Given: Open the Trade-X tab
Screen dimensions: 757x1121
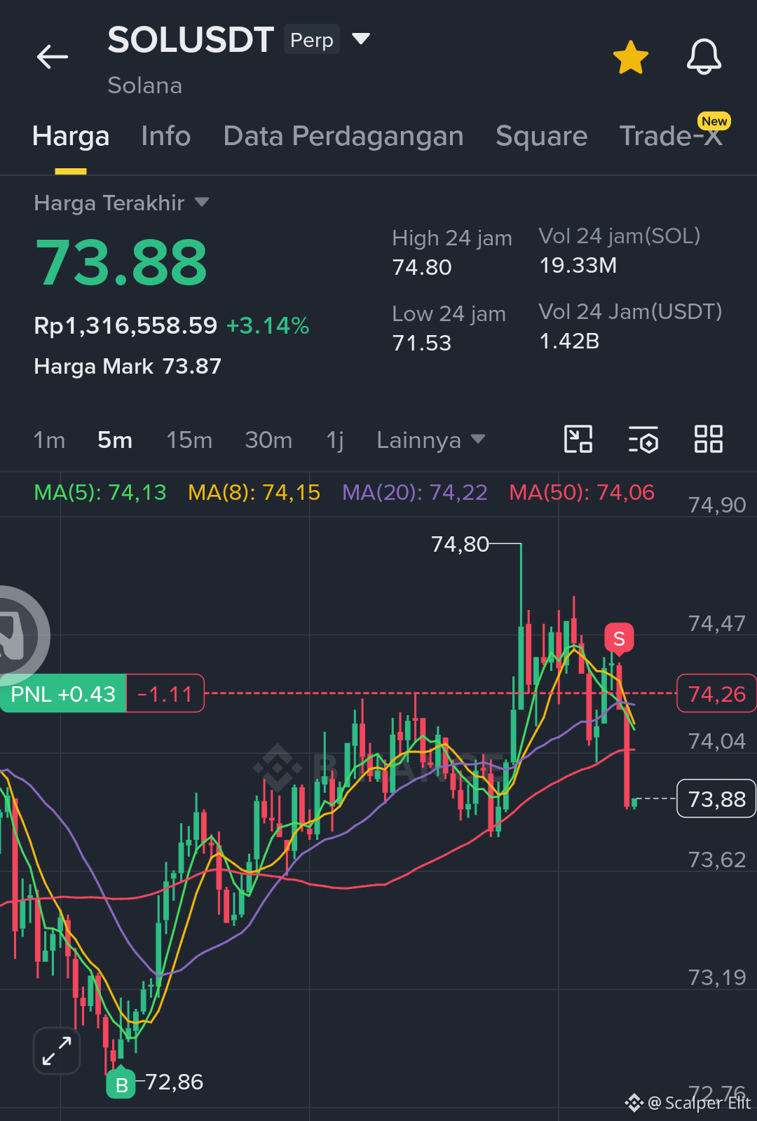Looking at the screenshot, I should coord(671,136).
